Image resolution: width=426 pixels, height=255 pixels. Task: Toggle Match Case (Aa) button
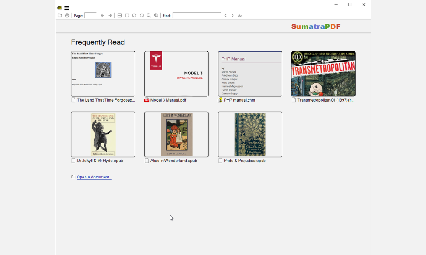pyautogui.click(x=240, y=15)
